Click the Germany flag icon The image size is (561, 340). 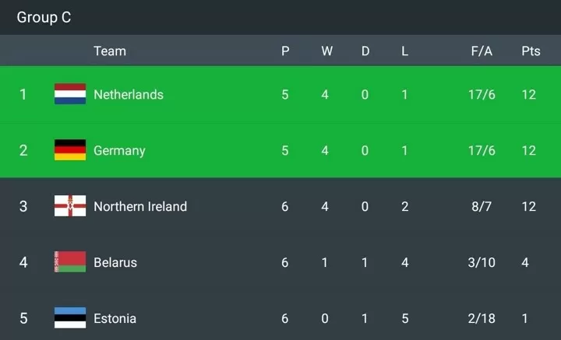pyautogui.click(x=70, y=150)
